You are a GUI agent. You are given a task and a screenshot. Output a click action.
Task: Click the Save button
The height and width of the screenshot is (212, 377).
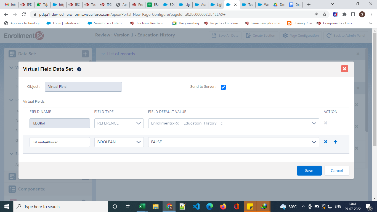click(x=309, y=171)
